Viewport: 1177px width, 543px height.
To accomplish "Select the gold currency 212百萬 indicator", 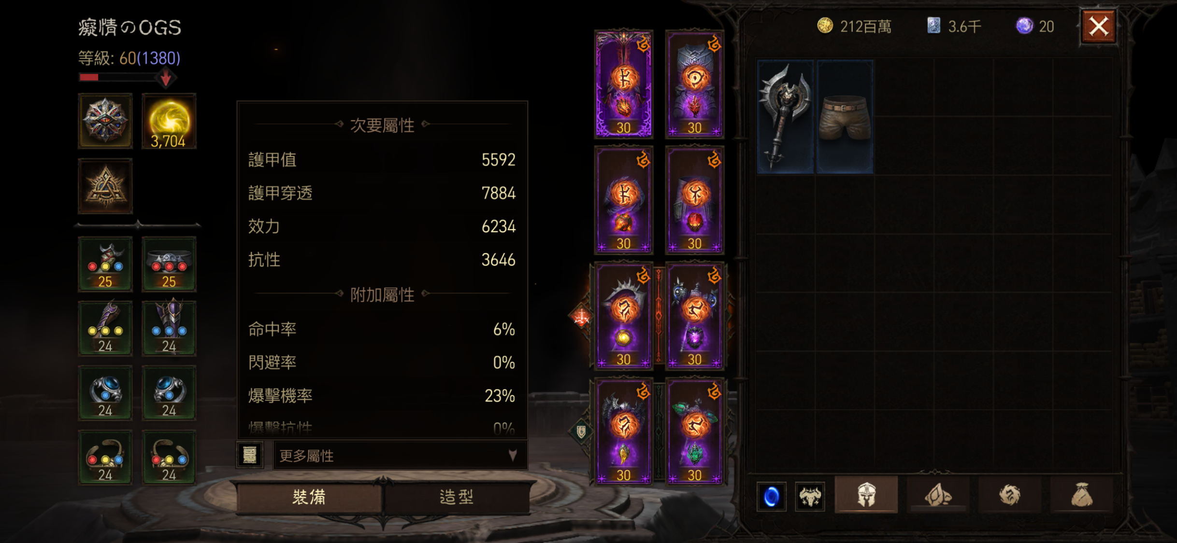I will (x=854, y=26).
